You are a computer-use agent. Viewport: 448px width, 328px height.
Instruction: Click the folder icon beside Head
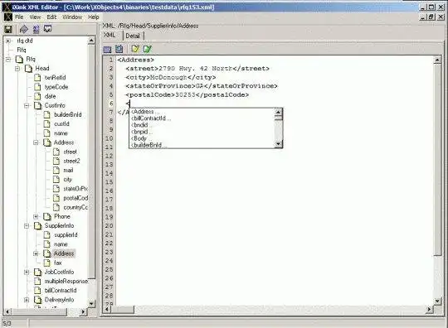28,68
